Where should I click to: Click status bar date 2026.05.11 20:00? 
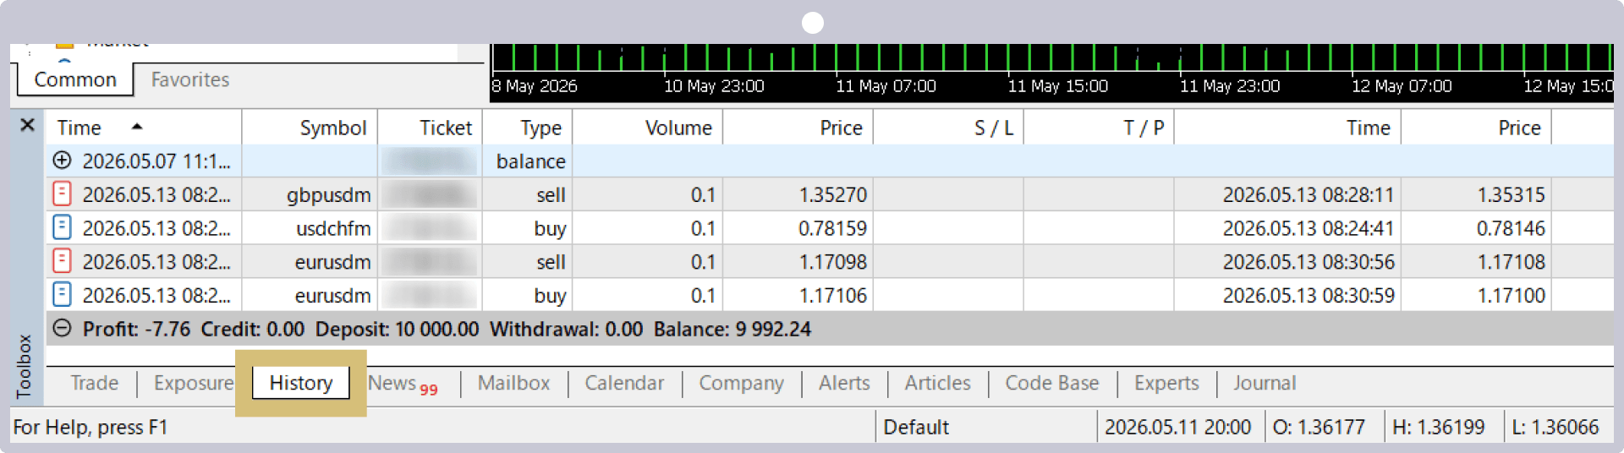click(x=1177, y=427)
